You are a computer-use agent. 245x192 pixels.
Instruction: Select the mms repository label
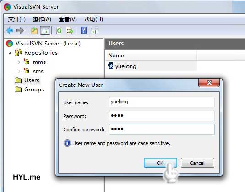pos(39,62)
